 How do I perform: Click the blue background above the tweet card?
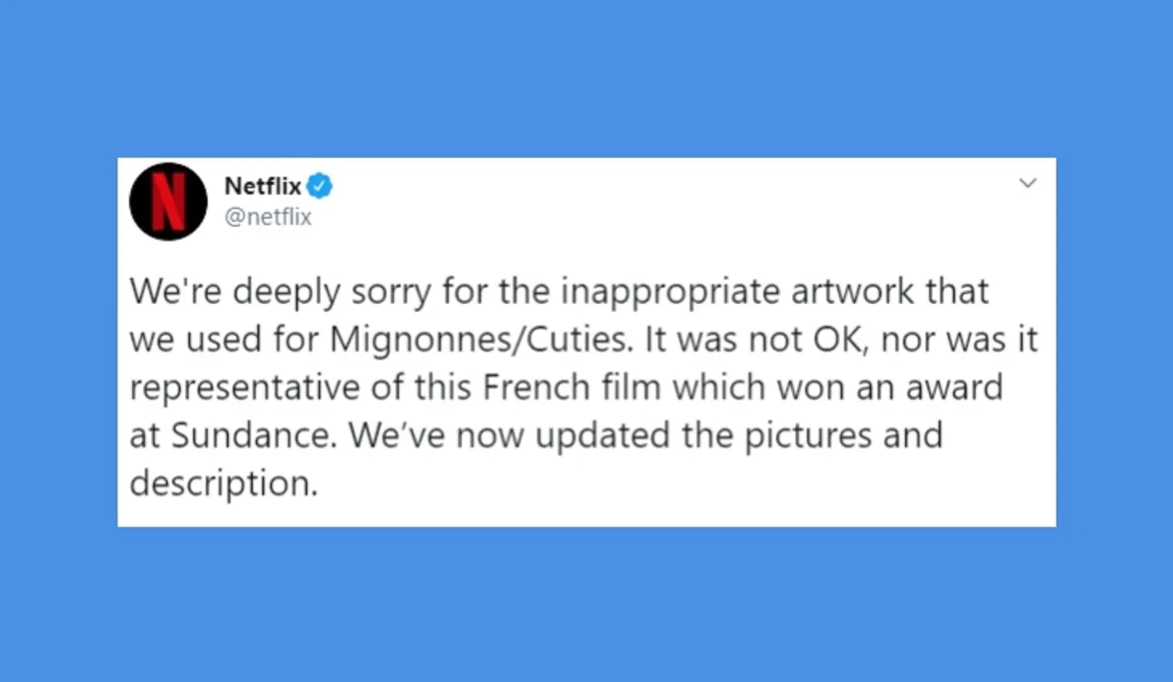586,78
